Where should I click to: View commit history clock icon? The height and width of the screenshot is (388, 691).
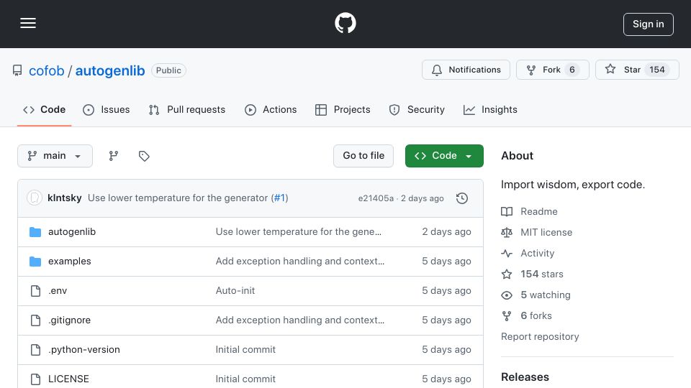click(x=462, y=198)
